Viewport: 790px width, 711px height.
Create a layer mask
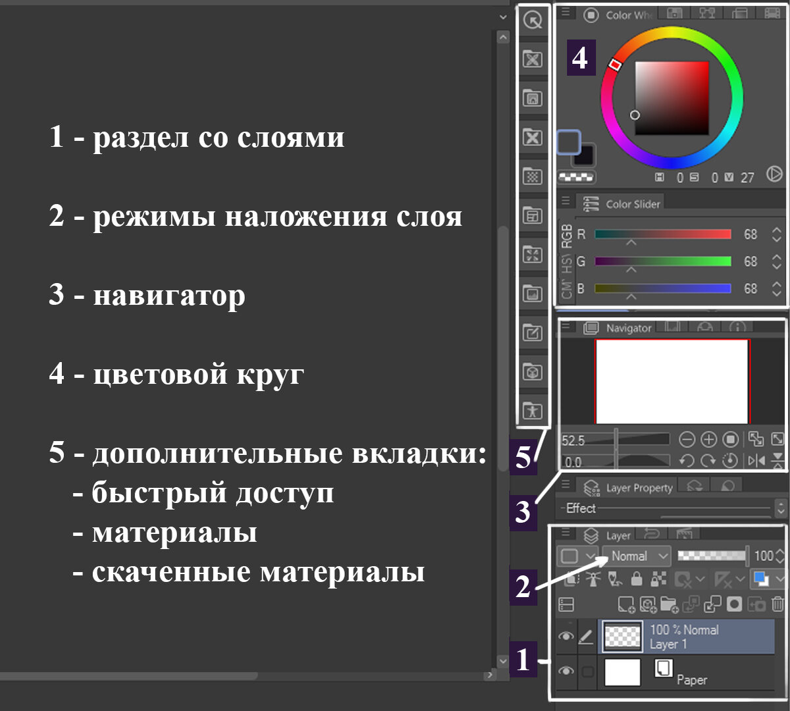[735, 604]
